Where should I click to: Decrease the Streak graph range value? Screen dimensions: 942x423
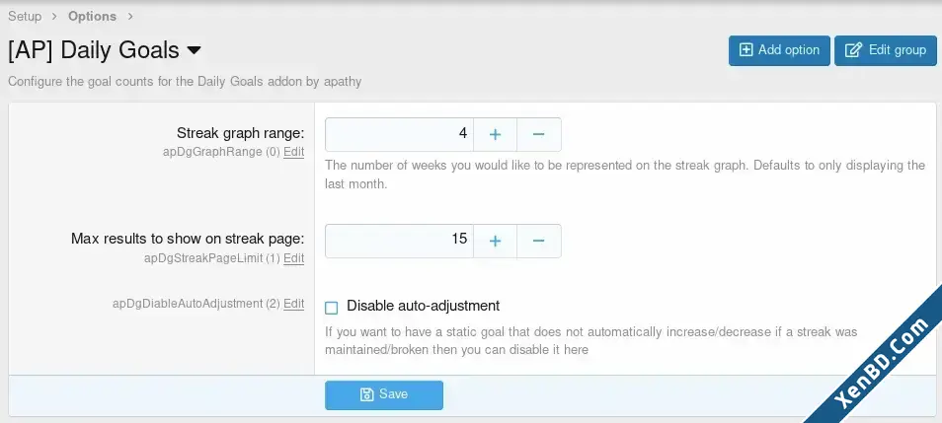[539, 134]
